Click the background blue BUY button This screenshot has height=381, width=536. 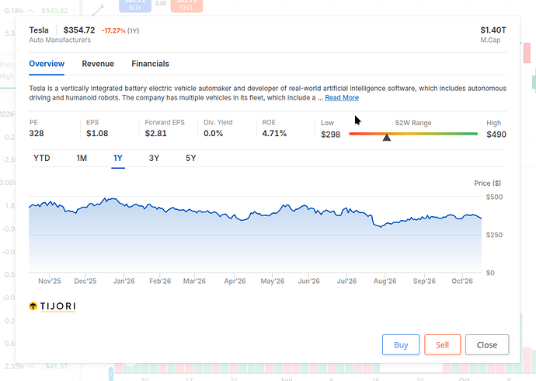(135, 5)
